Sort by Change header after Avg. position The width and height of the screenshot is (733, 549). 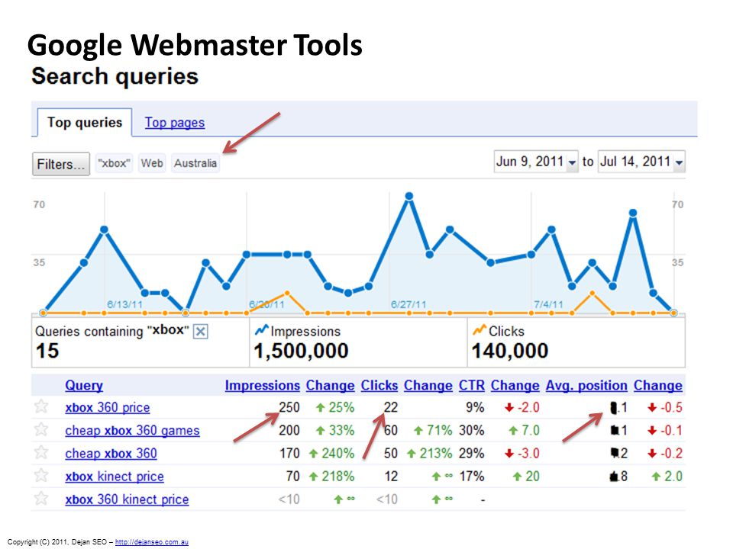[x=657, y=386]
